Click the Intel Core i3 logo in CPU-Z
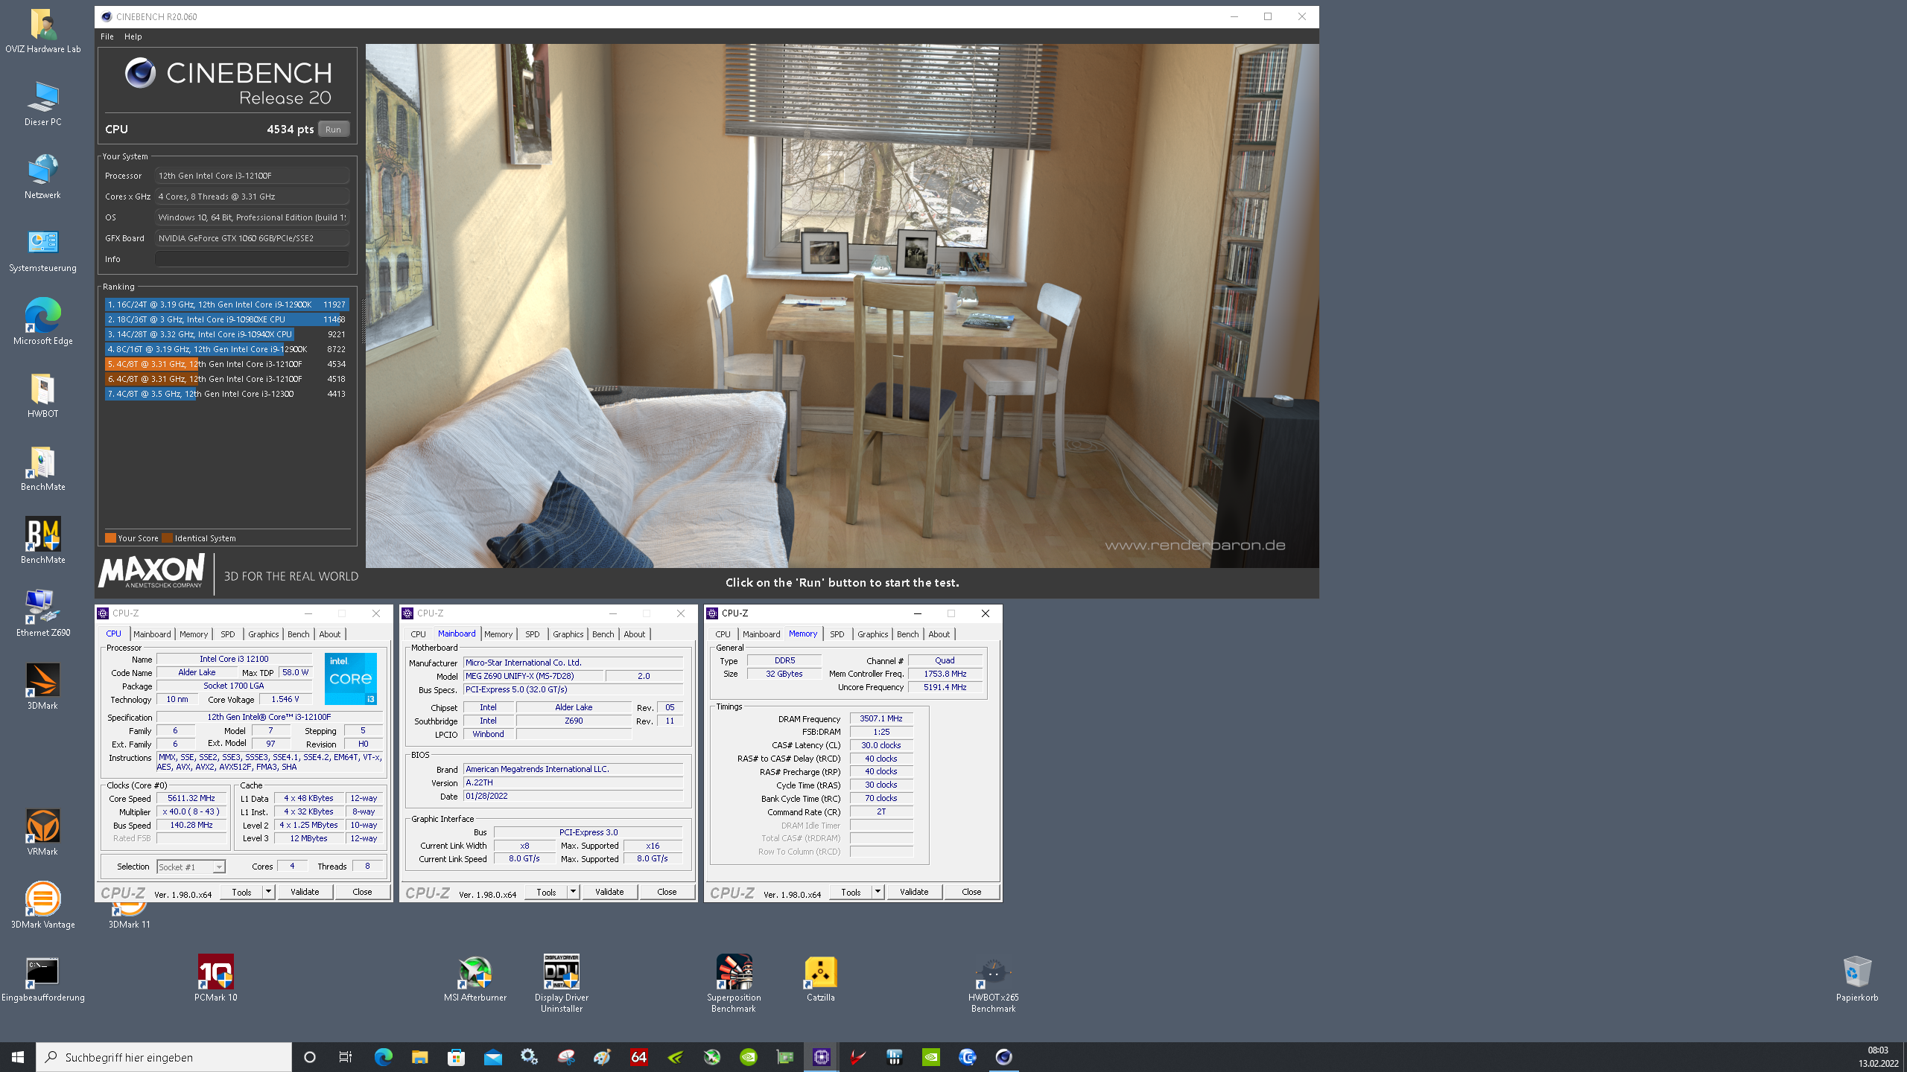This screenshot has height=1072, width=1907. click(x=351, y=679)
